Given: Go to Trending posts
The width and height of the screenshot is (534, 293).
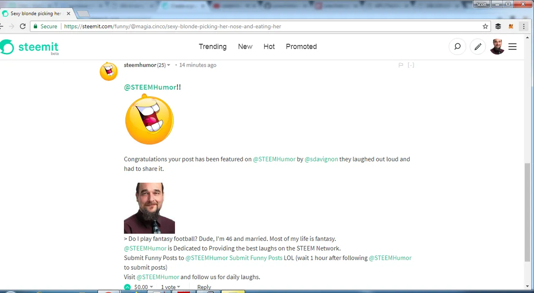Looking at the screenshot, I should (x=213, y=47).
